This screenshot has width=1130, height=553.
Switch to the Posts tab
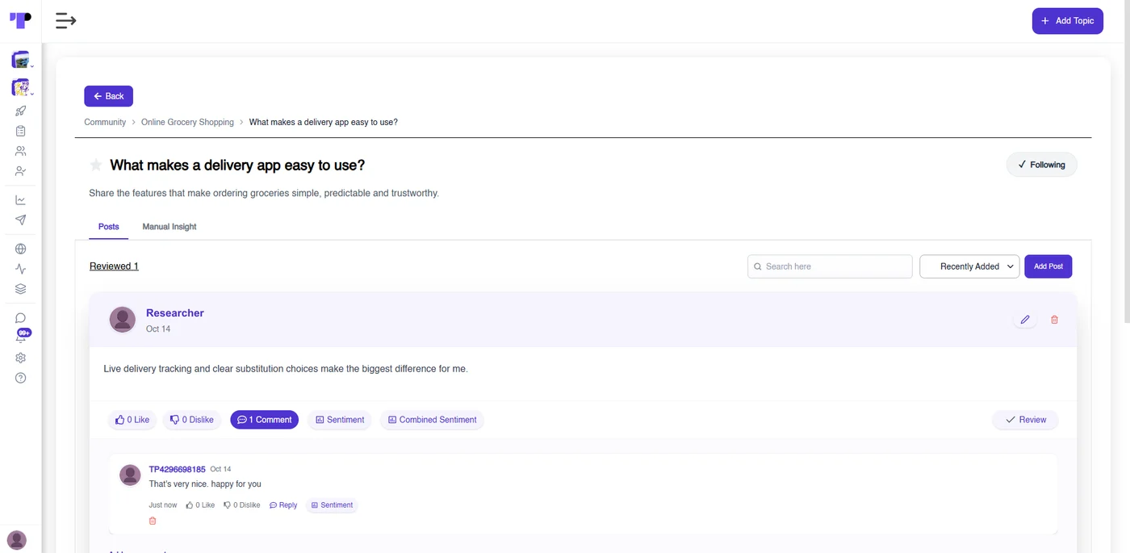point(109,227)
